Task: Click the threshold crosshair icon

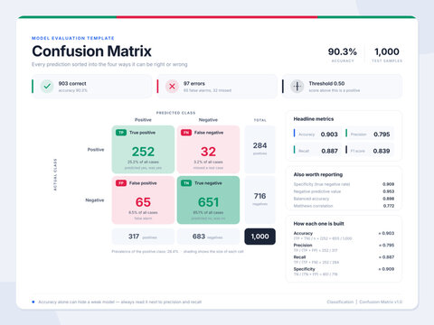Action: pyautogui.click(x=297, y=87)
